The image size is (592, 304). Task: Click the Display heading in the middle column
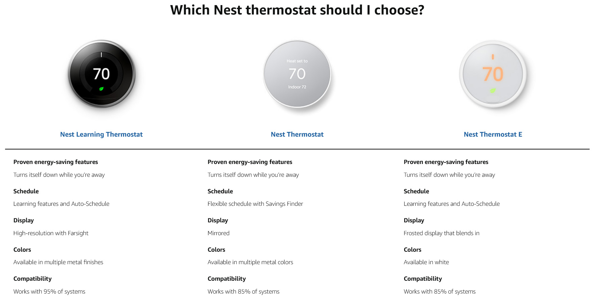(218, 220)
